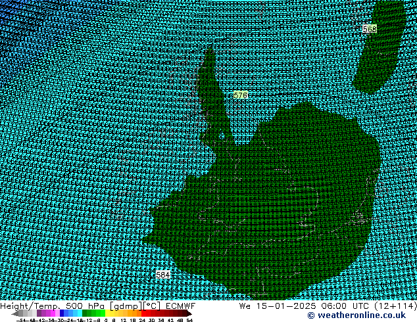Select the yellow swatch at 0 in legend
This screenshot has height=322, width=417.
pos(107,313)
